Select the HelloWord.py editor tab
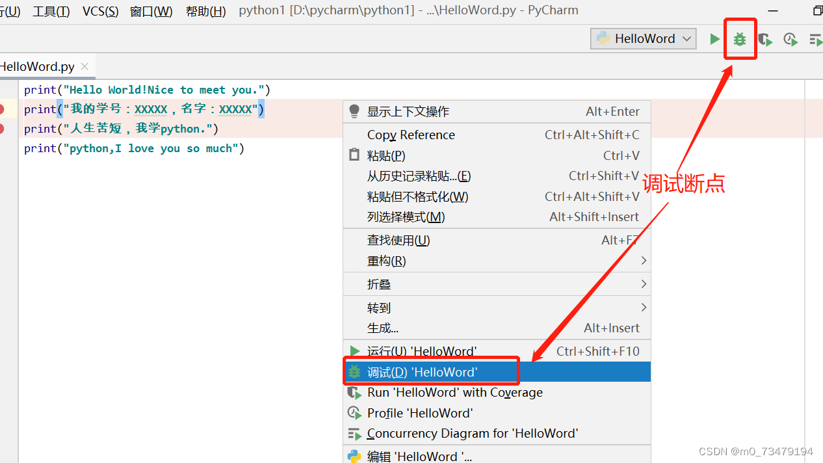 point(38,66)
